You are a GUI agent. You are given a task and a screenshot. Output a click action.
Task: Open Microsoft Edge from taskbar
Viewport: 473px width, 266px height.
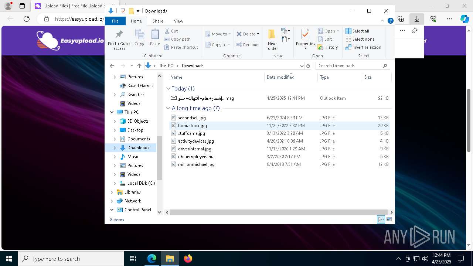pos(152,259)
